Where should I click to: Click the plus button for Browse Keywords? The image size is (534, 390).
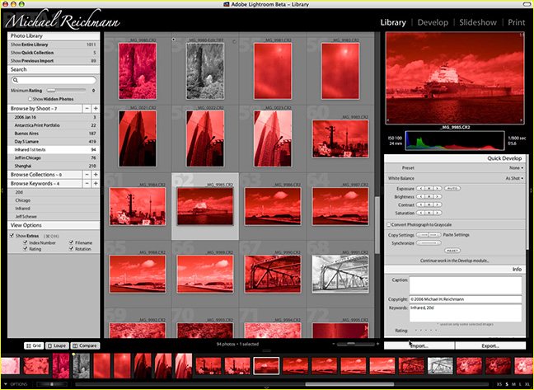[x=96, y=183]
